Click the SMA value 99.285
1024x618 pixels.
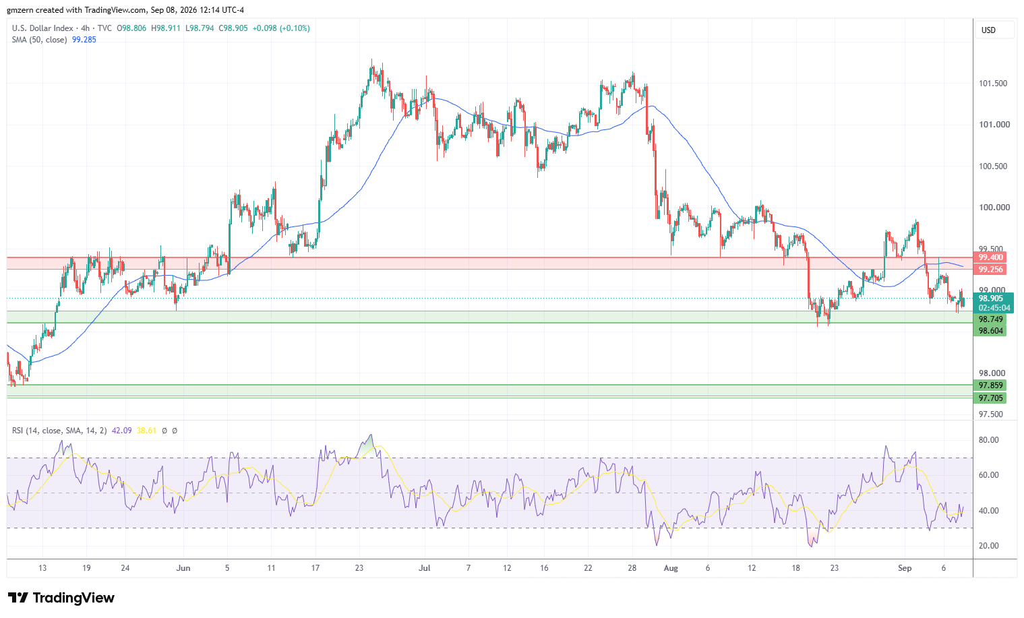[84, 40]
